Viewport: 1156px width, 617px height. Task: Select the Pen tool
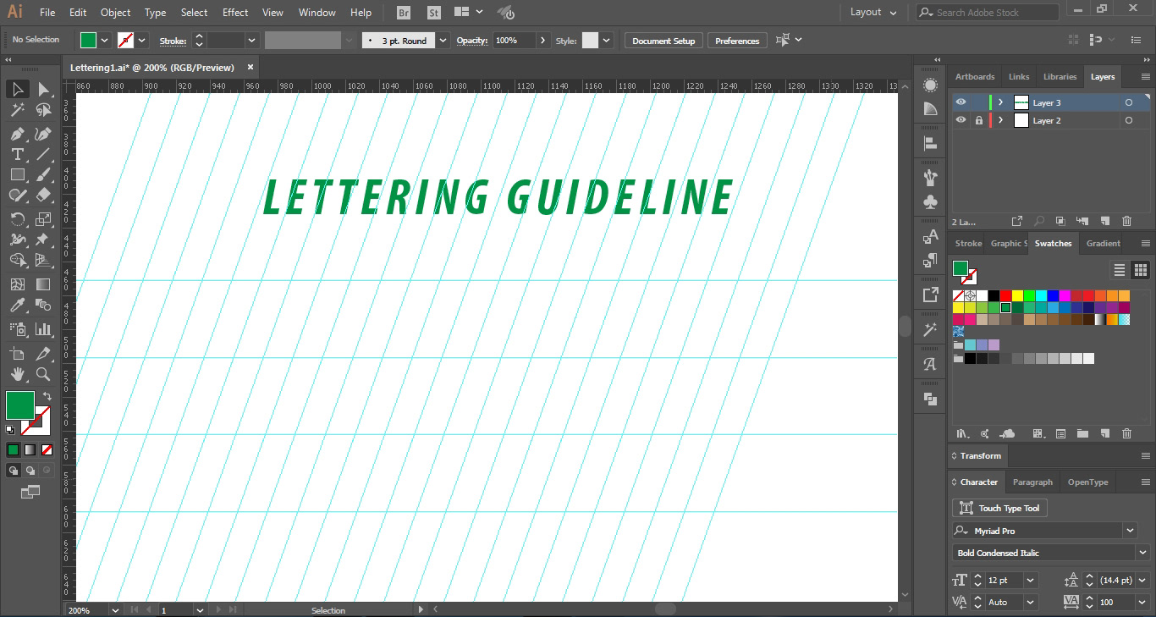click(x=17, y=134)
